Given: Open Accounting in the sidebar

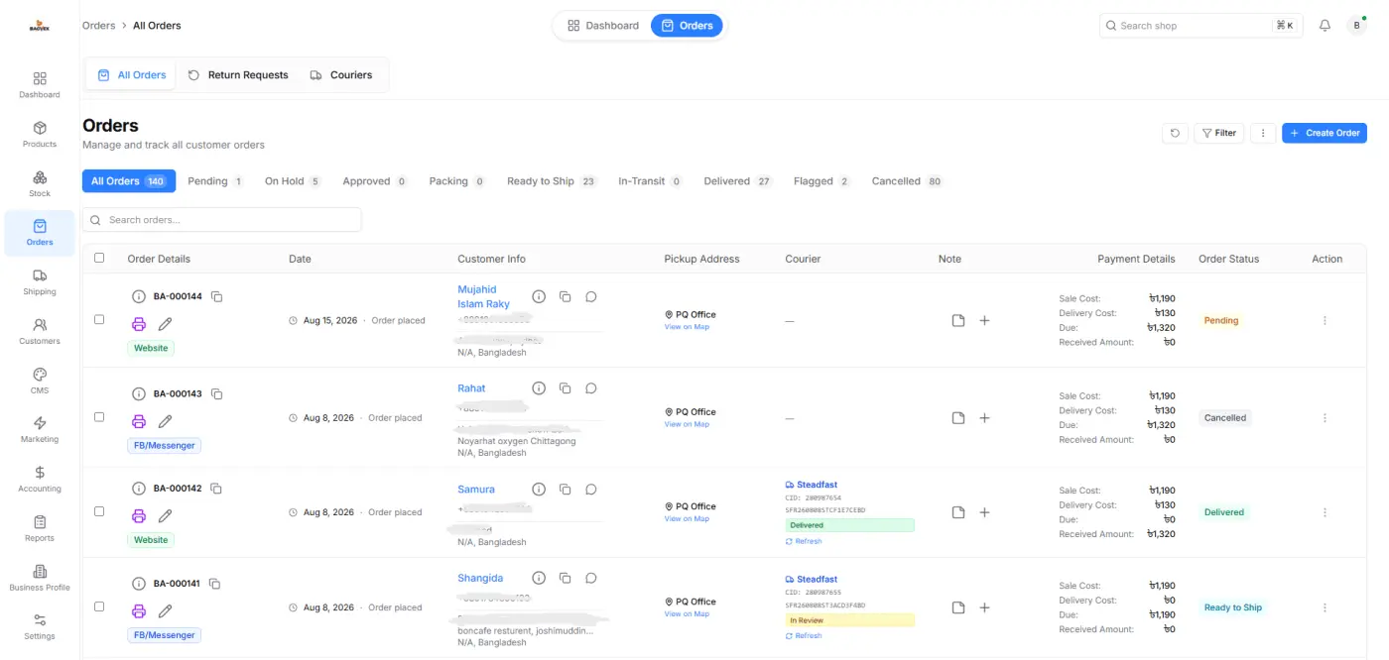Looking at the screenshot, I should [40, 479].
